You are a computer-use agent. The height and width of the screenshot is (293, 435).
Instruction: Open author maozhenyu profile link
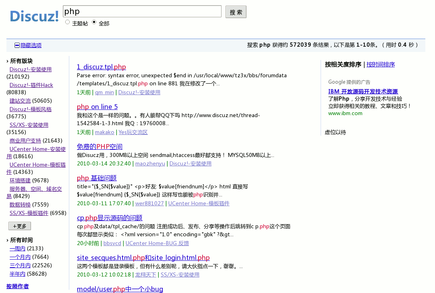pos(150,163)
